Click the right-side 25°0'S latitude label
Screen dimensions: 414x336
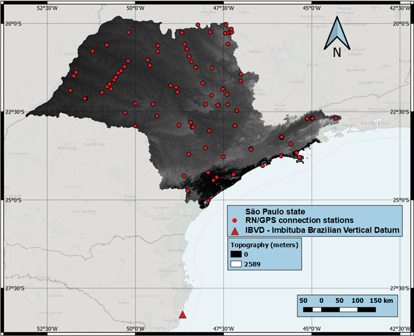pos(402,200)
